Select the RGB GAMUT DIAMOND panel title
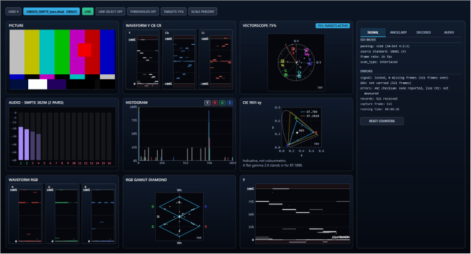This screenshot has height=254, width=471. point(147,180)
